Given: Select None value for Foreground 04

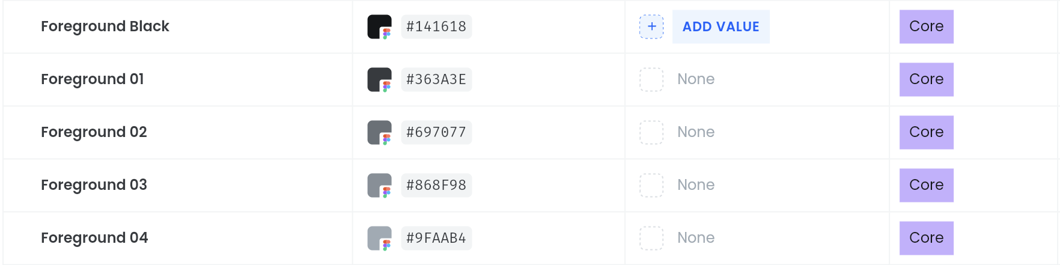Looking at the screenshot, I should point(696,238).
